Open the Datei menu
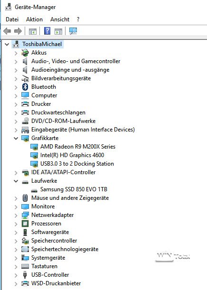The image size is (207, 290). coord(12,19)
